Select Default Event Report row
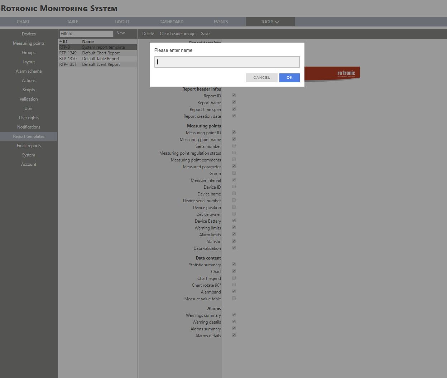The width and height of the screenshot is (447, 378). (98, 64)
